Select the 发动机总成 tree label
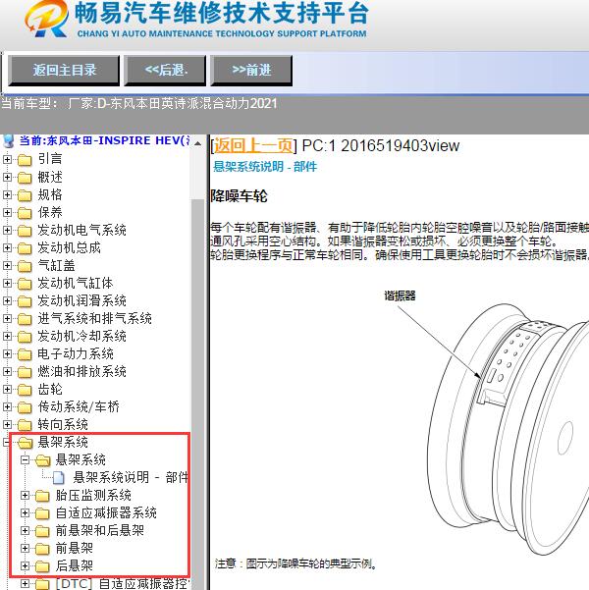 point(69,248)
